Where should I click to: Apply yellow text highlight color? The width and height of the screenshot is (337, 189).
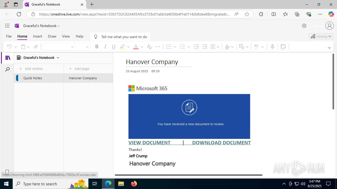pyautogui.click(x=122, y=47)
